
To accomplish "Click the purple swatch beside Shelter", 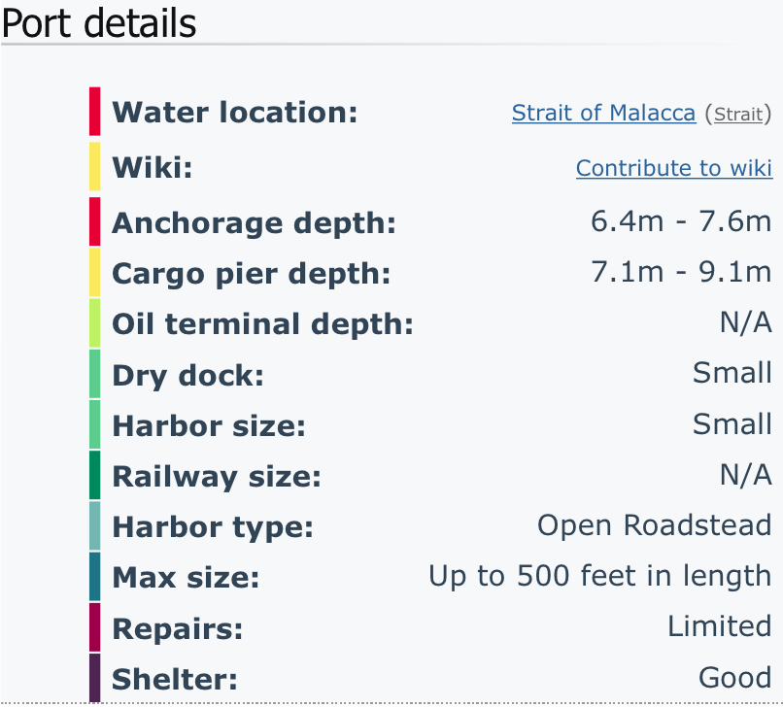I will click(x=95, y=678).
